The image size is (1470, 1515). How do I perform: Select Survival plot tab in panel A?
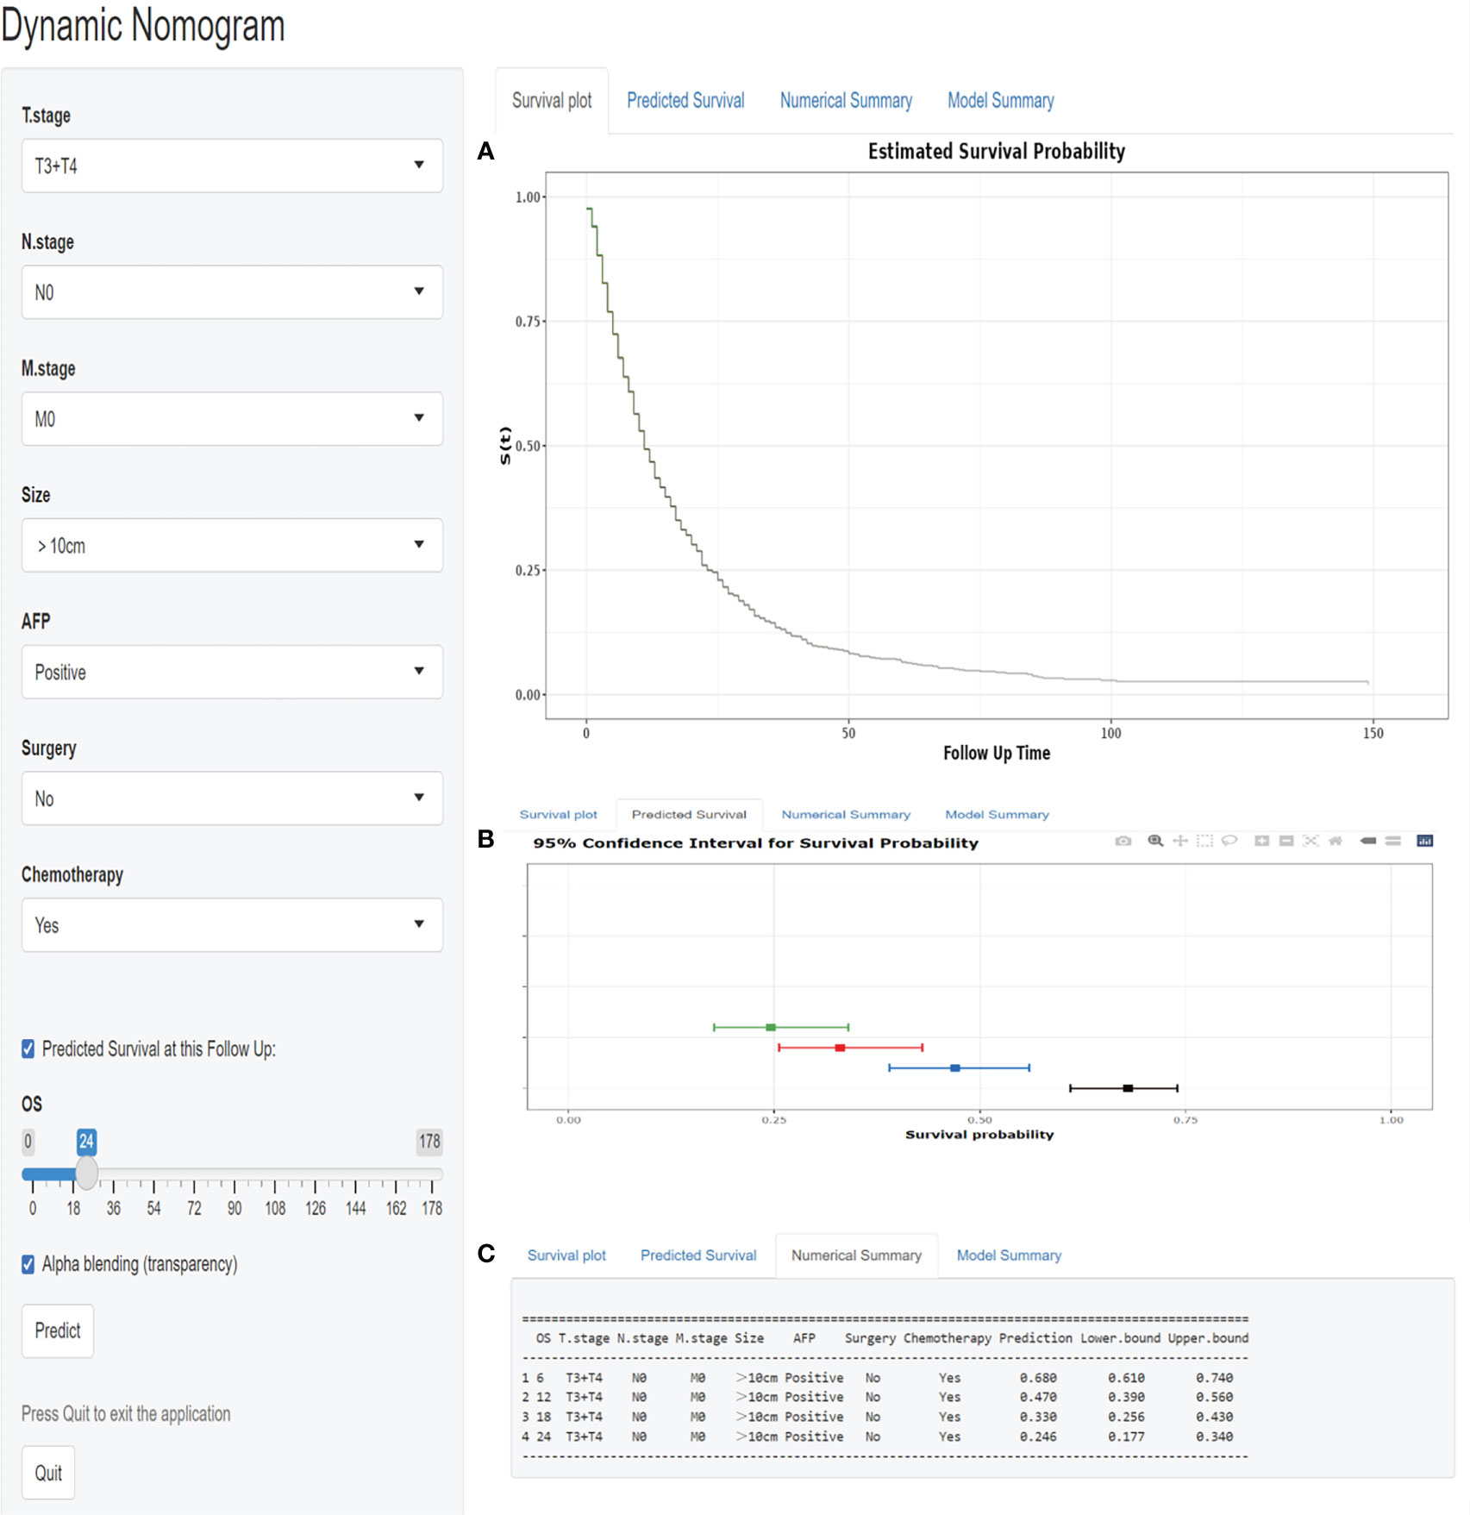552,101
